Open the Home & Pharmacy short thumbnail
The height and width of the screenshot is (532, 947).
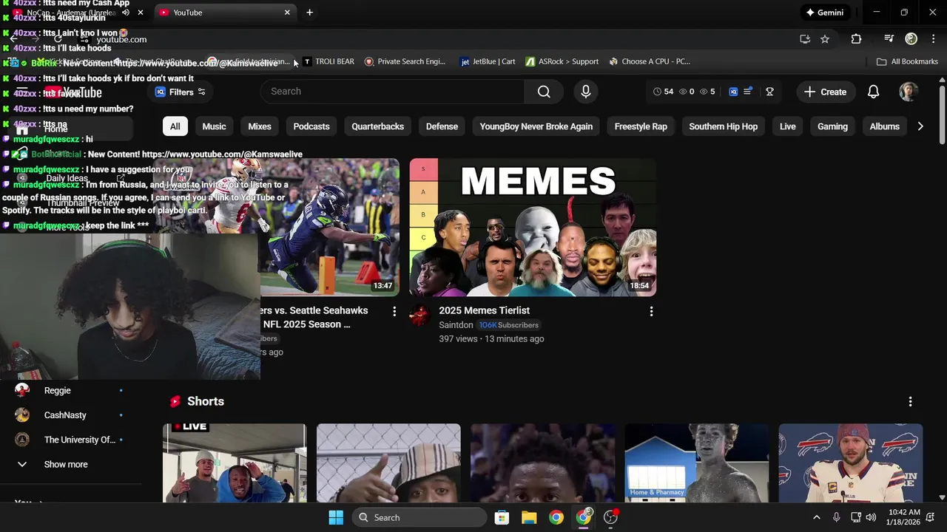697,463
